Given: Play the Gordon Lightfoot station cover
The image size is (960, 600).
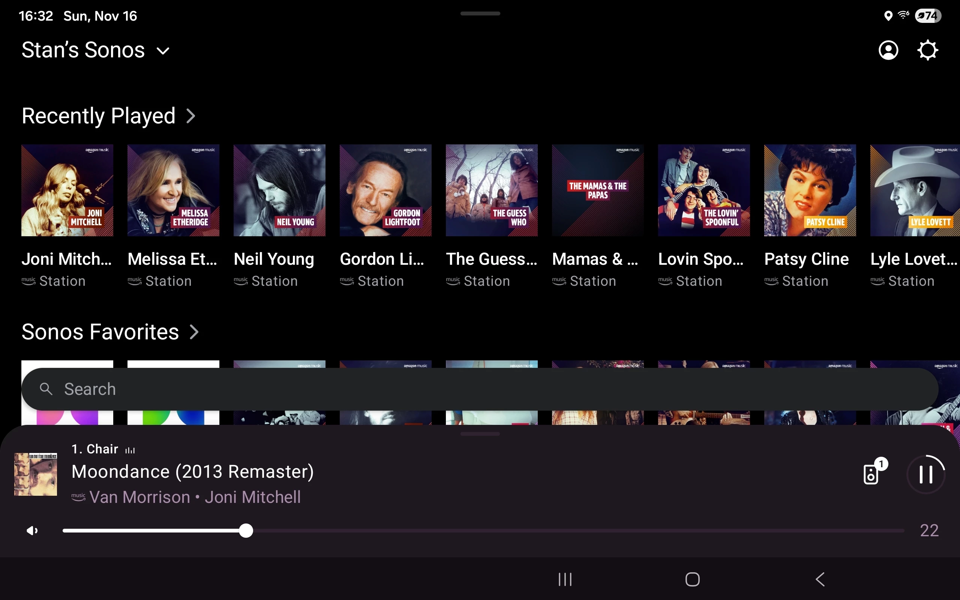Looking at the screenshot, I should click(x=385, y=190).
